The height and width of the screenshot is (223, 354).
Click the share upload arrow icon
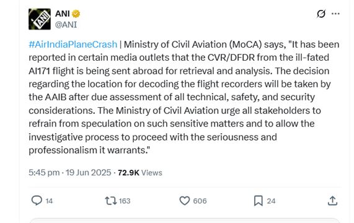point(332,201)
